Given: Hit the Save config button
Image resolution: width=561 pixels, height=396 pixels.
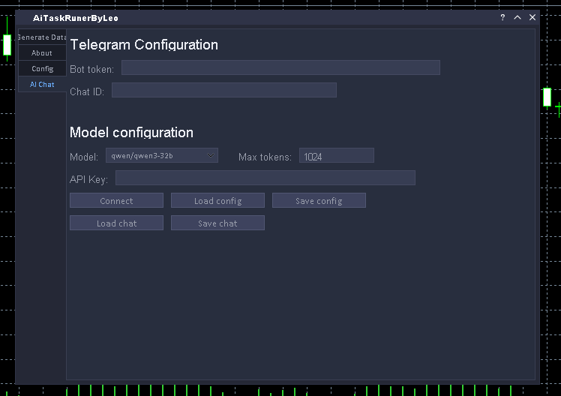Looking at the screenshot, I should point(319,201).
